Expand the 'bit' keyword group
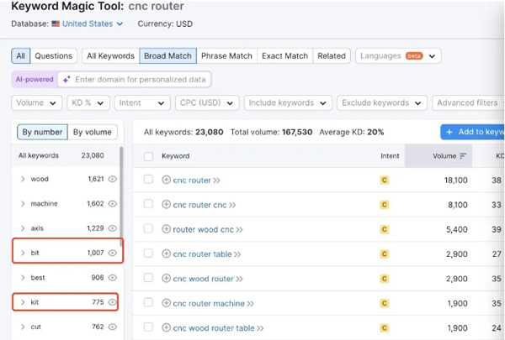 [x=23, y=253]
